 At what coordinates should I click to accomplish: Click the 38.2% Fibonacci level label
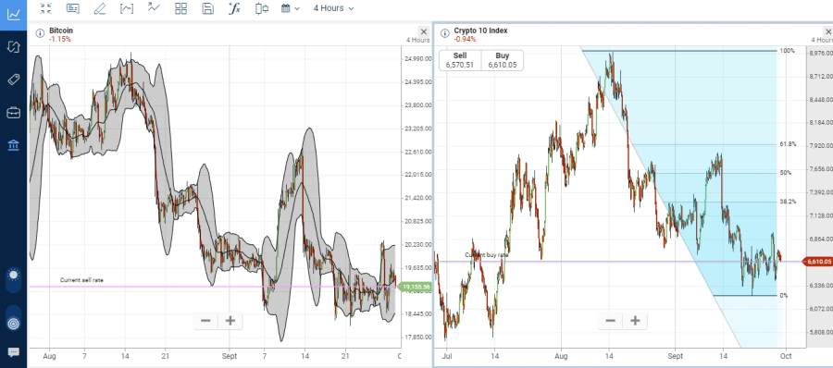pyautogui.click(x=788, y=202)
